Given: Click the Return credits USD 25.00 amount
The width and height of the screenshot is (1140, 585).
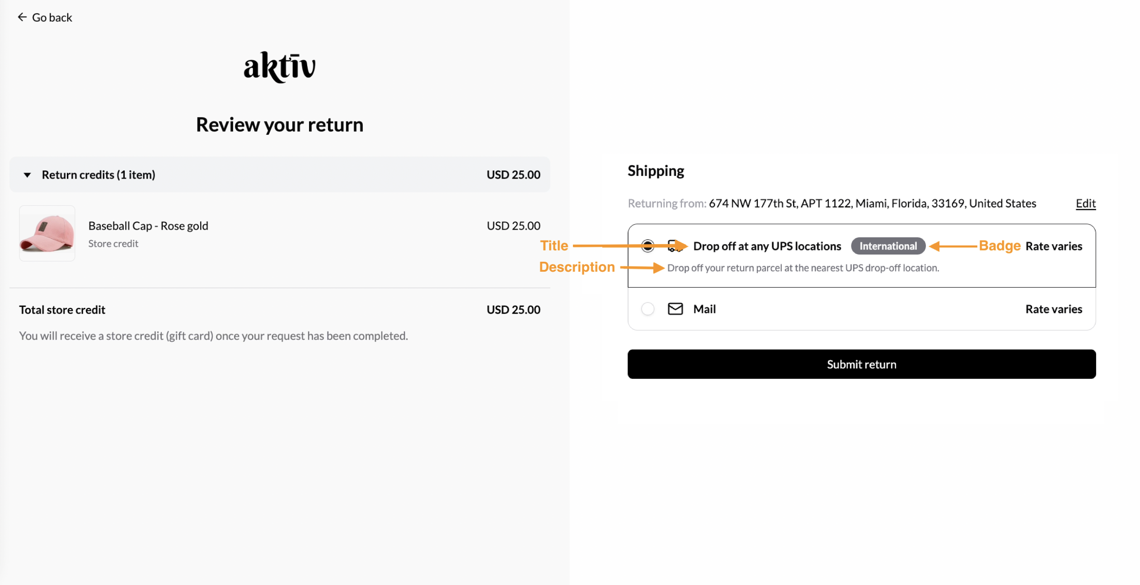Looking at the screenshot, I should pos(513,175).
